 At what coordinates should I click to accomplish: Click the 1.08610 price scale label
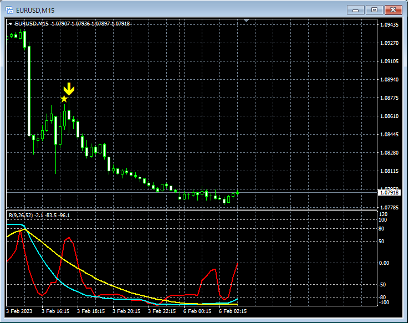389,116
